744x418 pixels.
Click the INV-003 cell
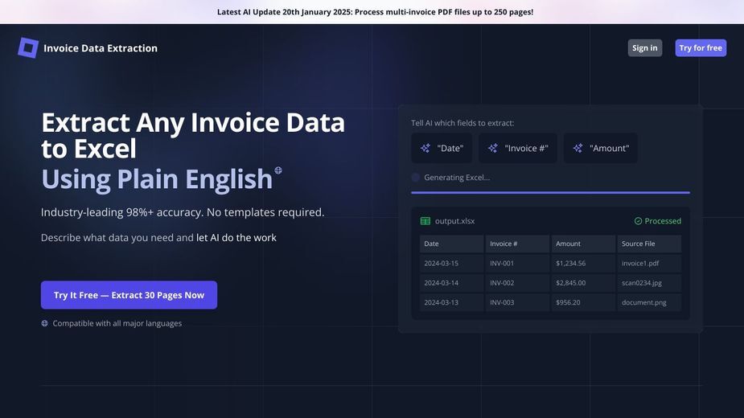pos(517,302)
